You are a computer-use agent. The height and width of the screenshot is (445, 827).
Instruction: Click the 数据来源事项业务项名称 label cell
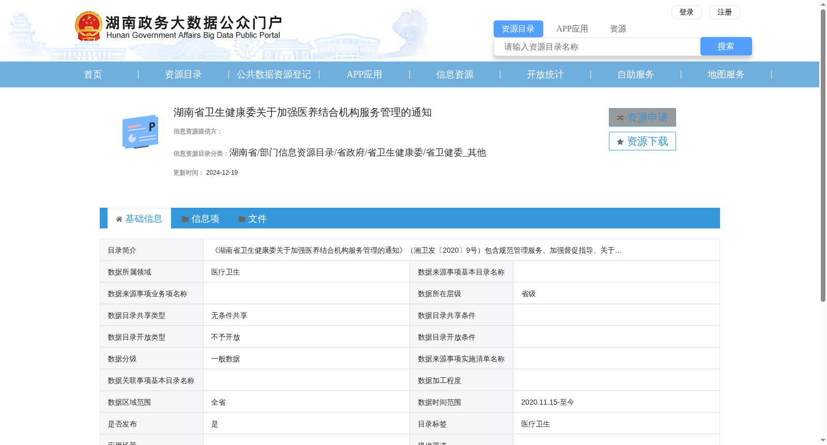[x=151, y=294]
